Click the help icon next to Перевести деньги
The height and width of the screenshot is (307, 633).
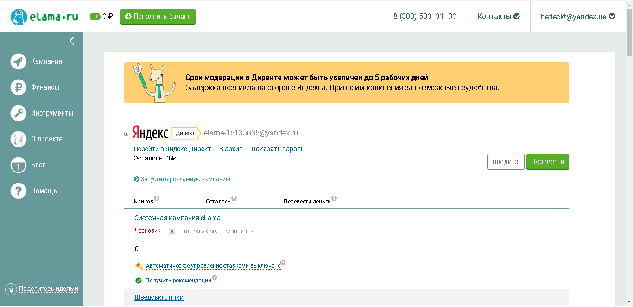point(334,199)
